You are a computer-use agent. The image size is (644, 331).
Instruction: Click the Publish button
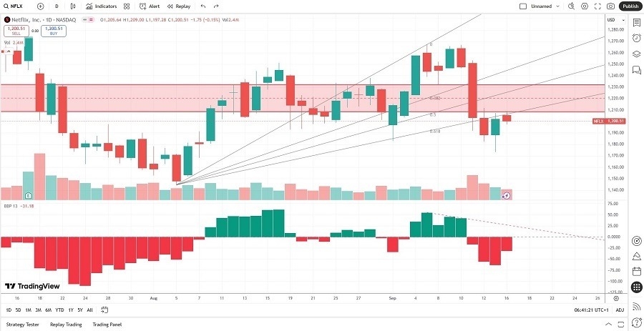coord(630,6)
